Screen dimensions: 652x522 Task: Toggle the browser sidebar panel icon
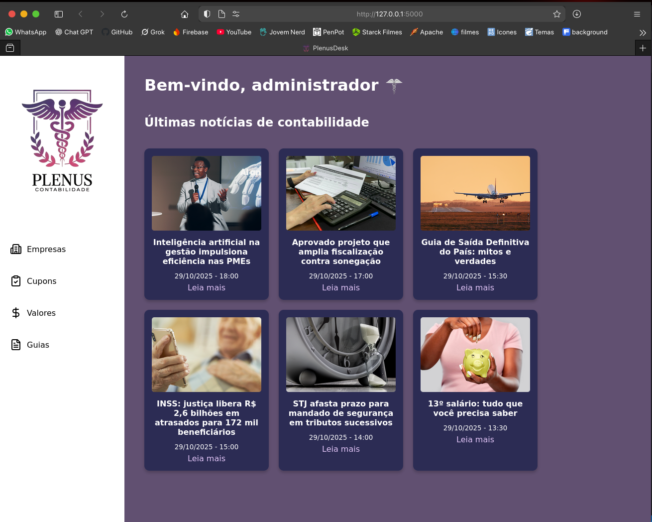(59, 14)
